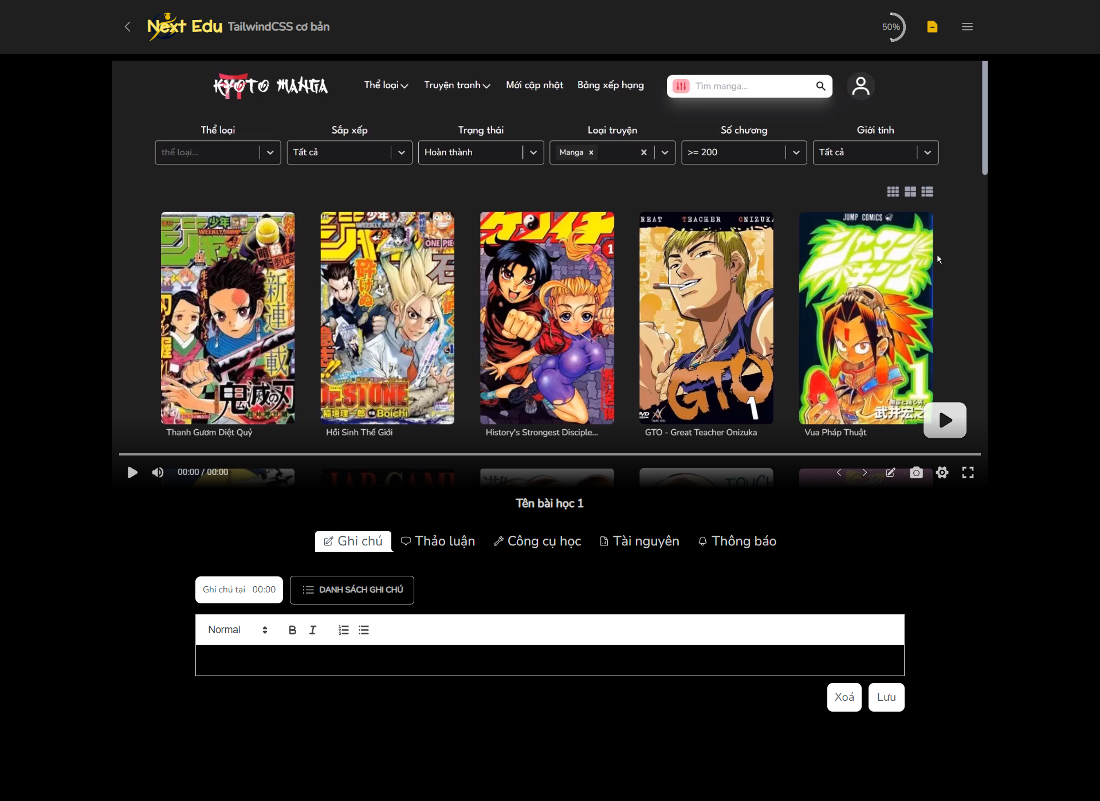
Task: Click the large white play button
Action: tap(945, 420)
